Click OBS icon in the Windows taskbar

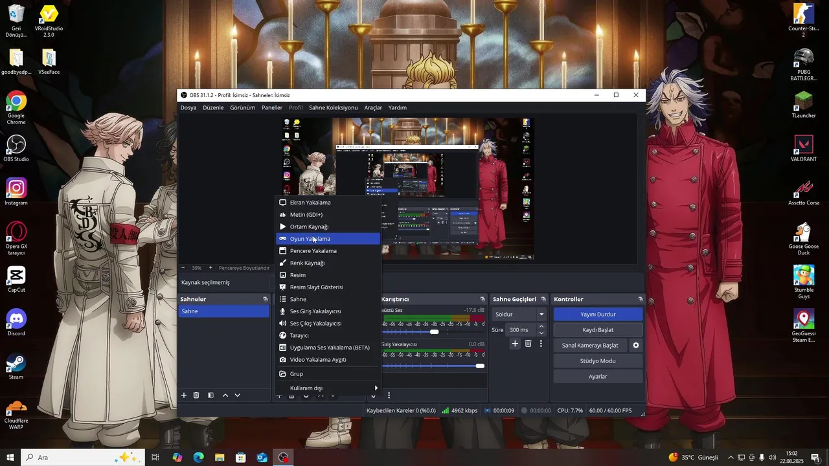[283, 458]
